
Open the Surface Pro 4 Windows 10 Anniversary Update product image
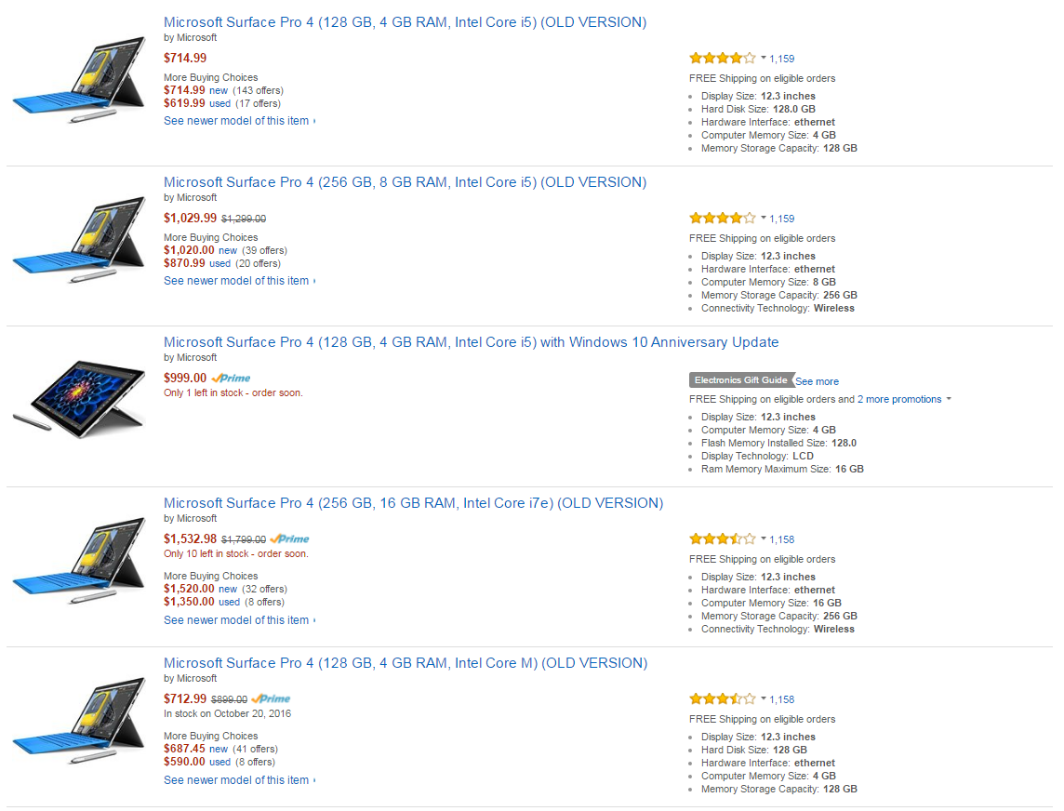[x=79, y=399]
